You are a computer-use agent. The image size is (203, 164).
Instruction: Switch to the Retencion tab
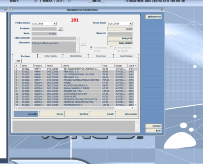(101, 56)
